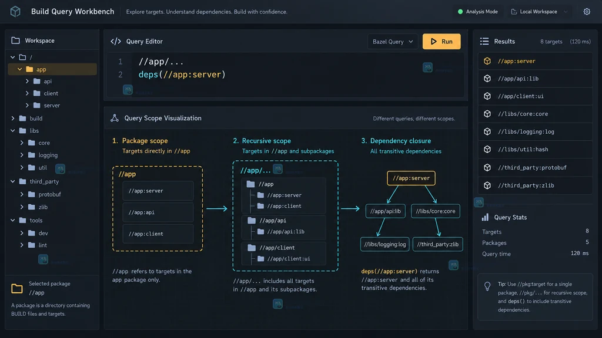Image resolution: width=602 pixels, height=338 pixels.
Task: Click the Query Stats bar chart icon
Action: point(485,217)
